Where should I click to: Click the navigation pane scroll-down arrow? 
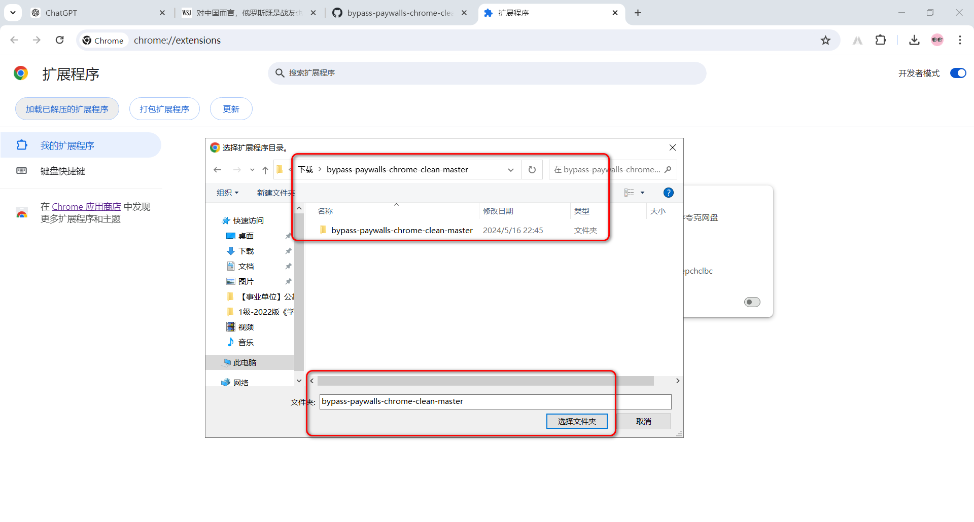[299, 381]
